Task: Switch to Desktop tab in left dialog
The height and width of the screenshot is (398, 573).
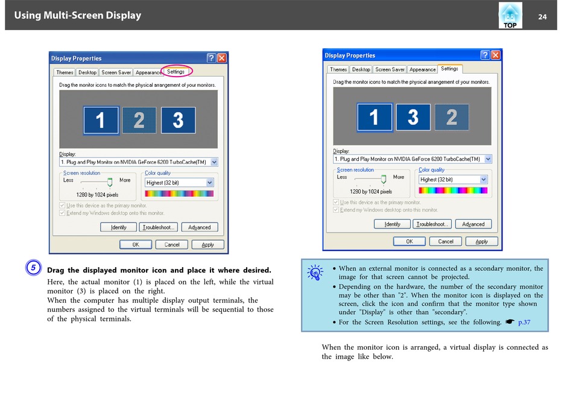Action: [87, 72]
